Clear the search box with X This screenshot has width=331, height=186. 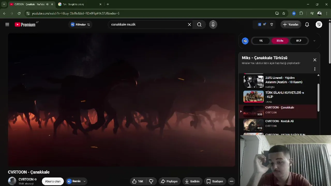(189, 25)
